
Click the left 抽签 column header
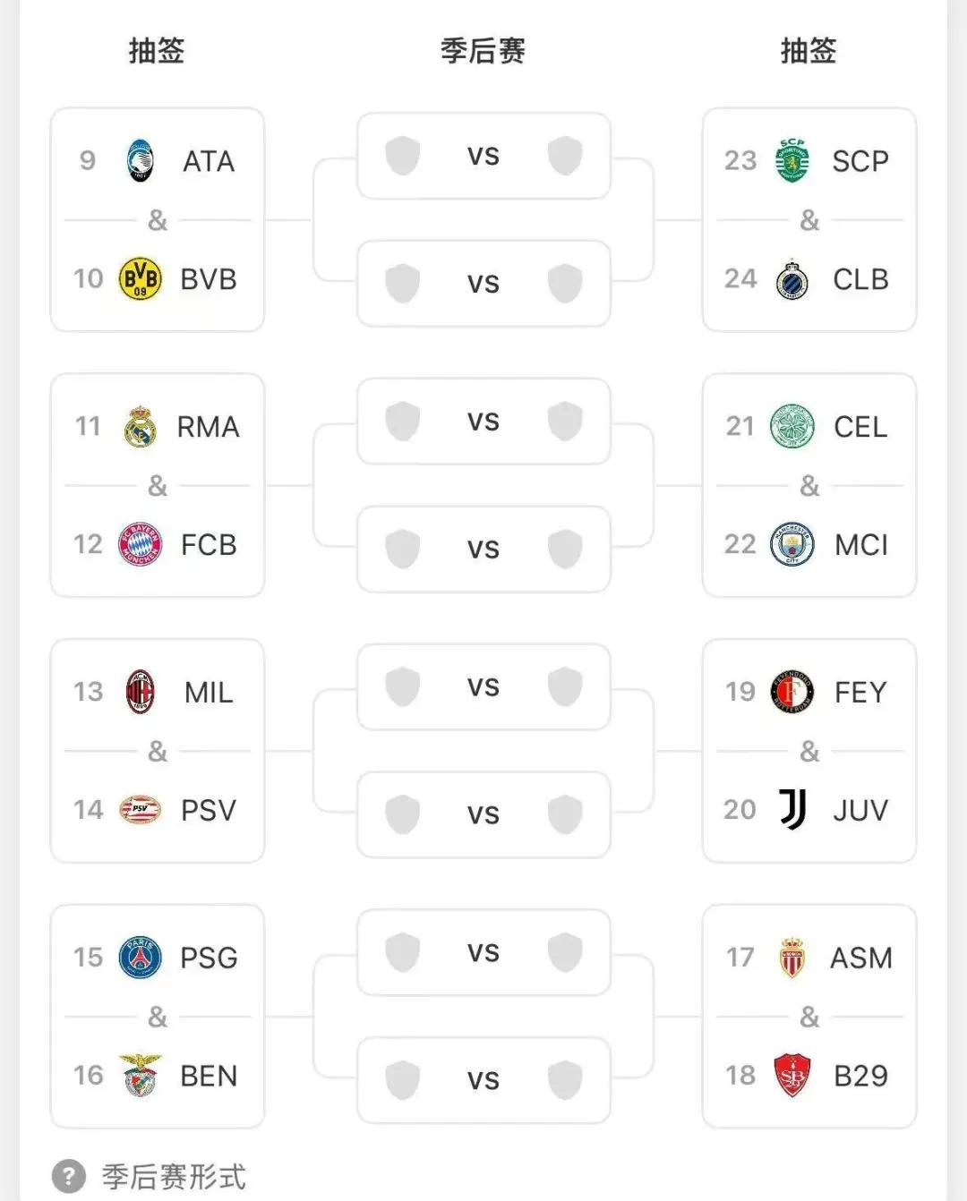(157, 51)
